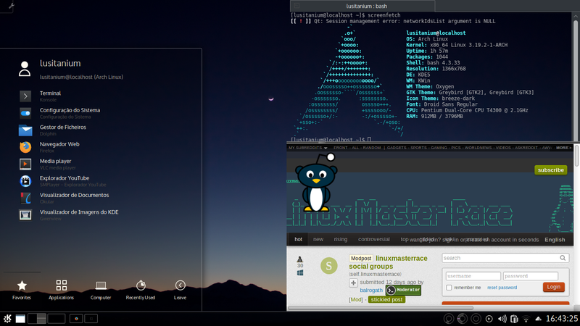The width and height of the screenshot is (580, 326).
Task: Click the KDE application launcher button
Action: tap(7, 319)
